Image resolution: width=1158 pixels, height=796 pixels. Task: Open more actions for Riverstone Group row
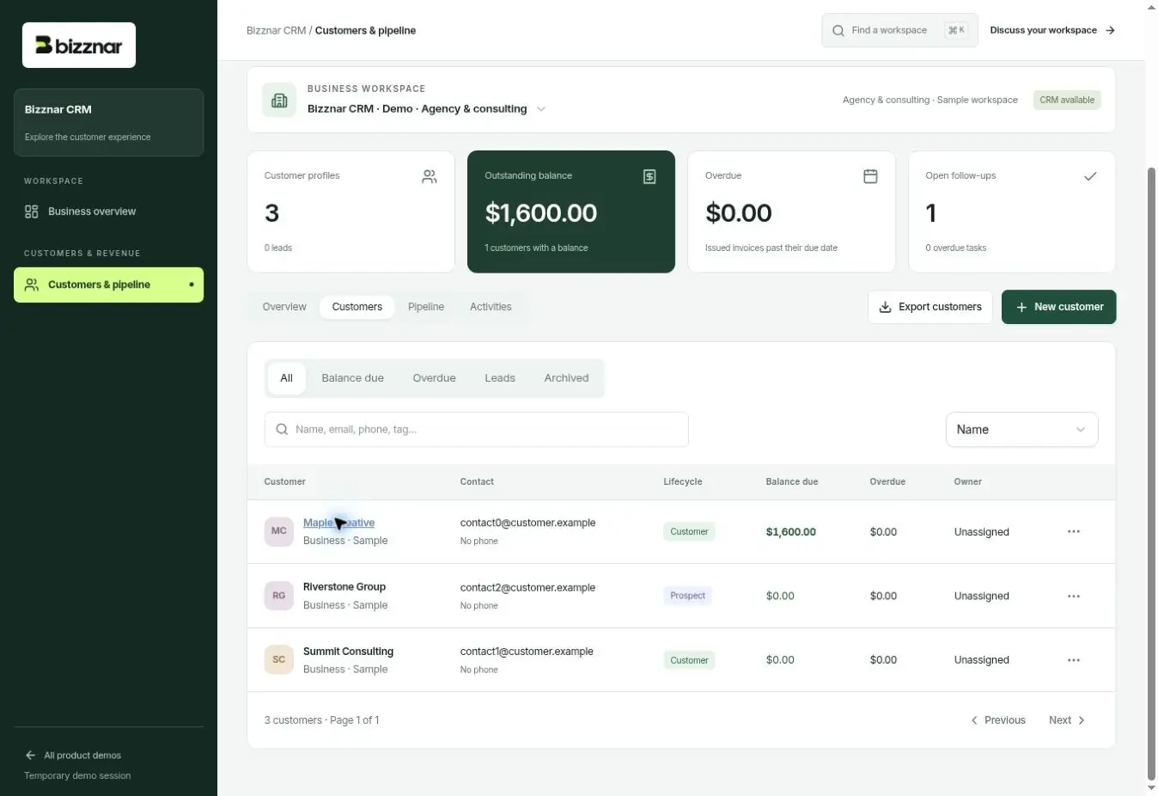pyautogui.click(x=1074, y=596)
